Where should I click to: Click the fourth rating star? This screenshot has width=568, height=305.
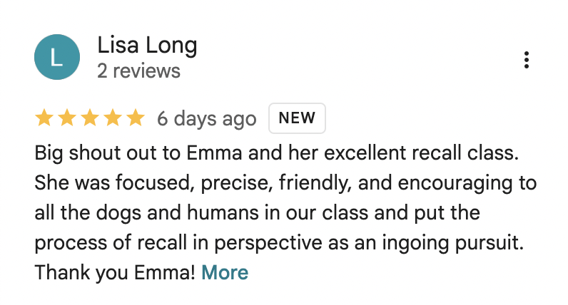(x=113, y=118)
